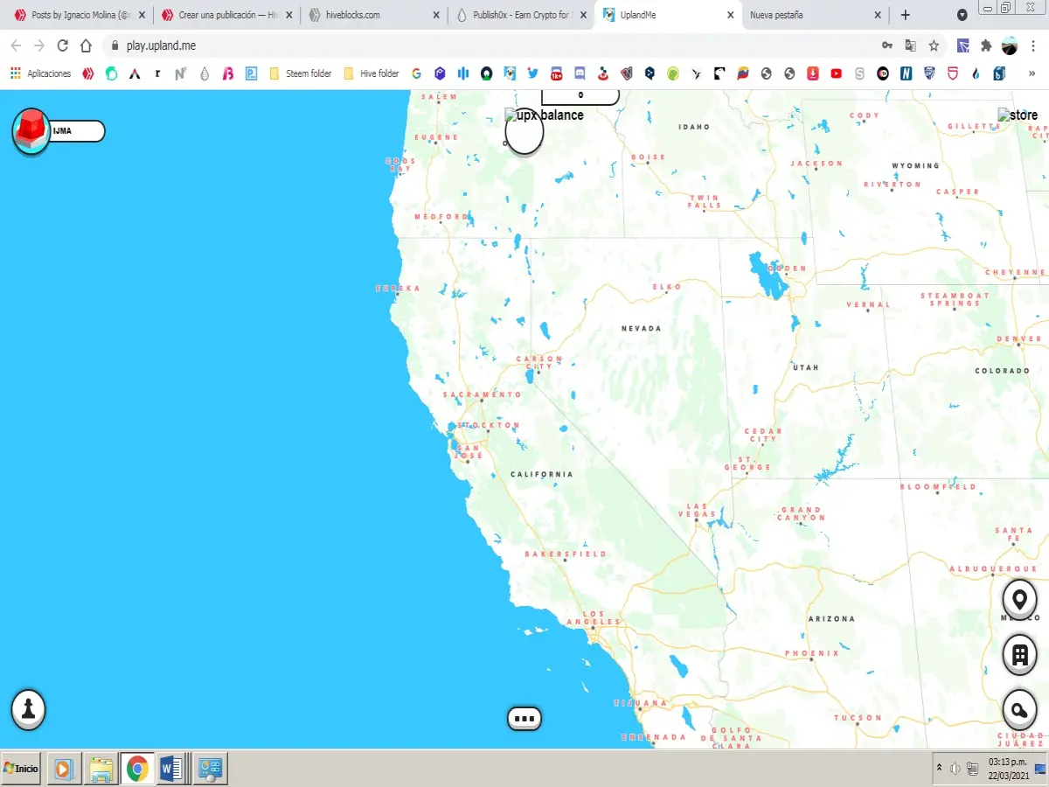
Task: Open the Google bookmark icon
Action: click(416, 73)
